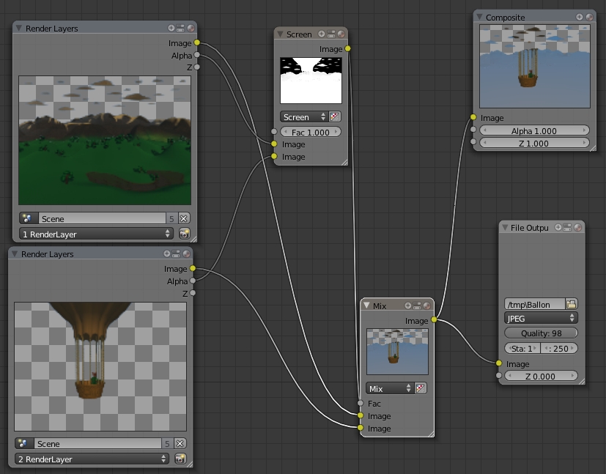Click plus icon on File Output node header
Image resolution: width=606 pixels, height=474 pixels.
tap(558, 228)
